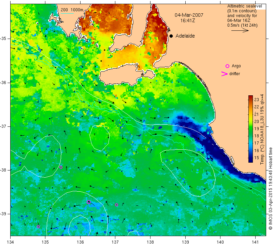This screenshot has width=273, height=246.
Task: Click the IMOS copyright timestamp text
Action: click(x=270, y=188)
